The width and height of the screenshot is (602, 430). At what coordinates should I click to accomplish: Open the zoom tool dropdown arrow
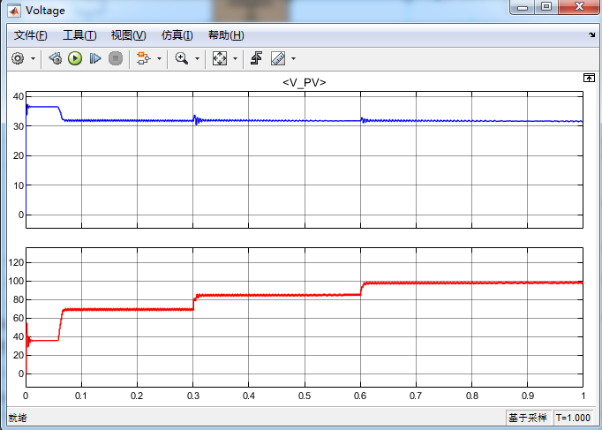pyautogui.click(x=198, y=59)
